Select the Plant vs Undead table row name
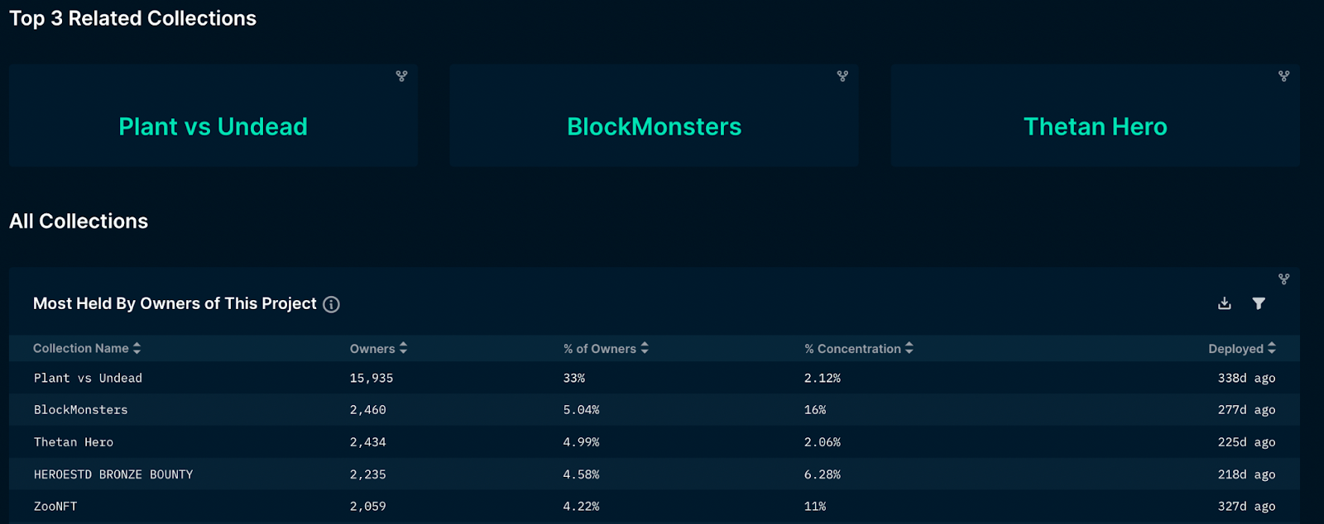The image size is (1324, 524). 88,378
